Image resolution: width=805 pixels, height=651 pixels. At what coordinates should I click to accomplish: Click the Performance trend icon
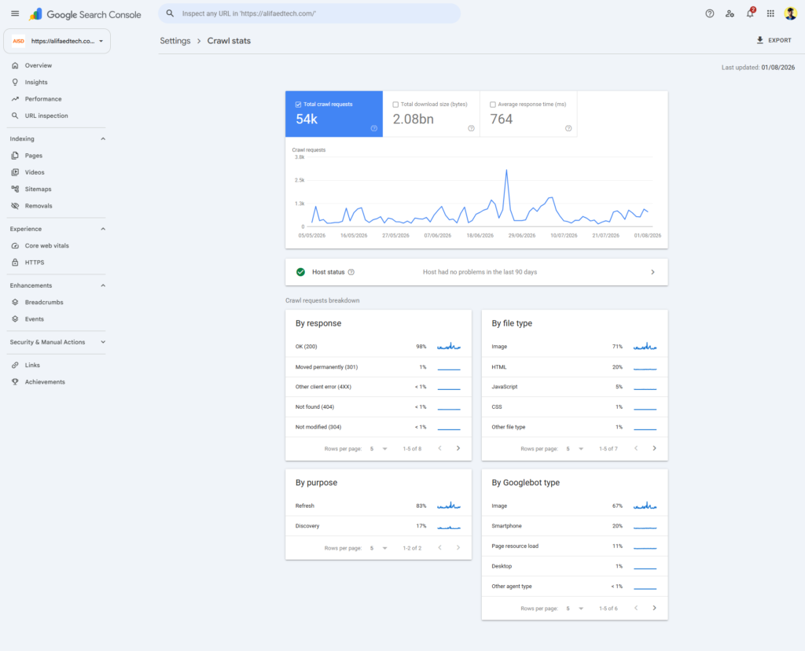pyautogui.click(x=15, y=99)
